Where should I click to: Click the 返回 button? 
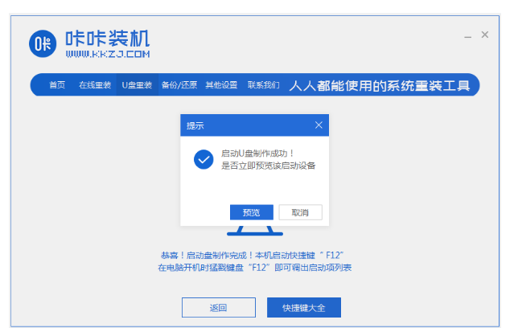click(x=219, y=307)
